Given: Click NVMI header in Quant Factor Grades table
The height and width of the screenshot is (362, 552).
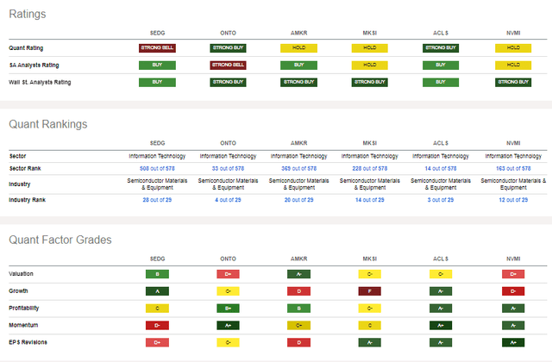Looking at the screenshot, I should pos(513,259).
